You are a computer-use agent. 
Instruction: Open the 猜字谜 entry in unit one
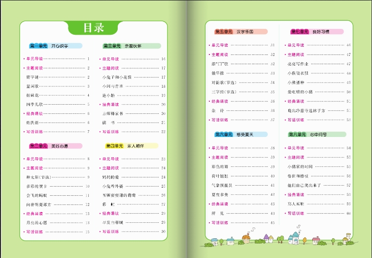tap(32, 77)
